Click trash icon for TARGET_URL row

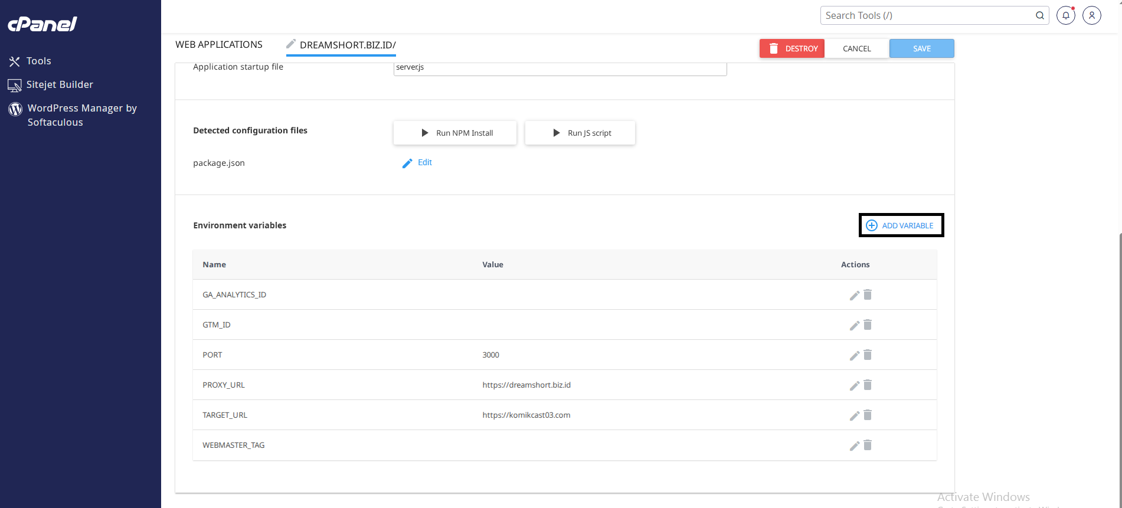point(868,415)
